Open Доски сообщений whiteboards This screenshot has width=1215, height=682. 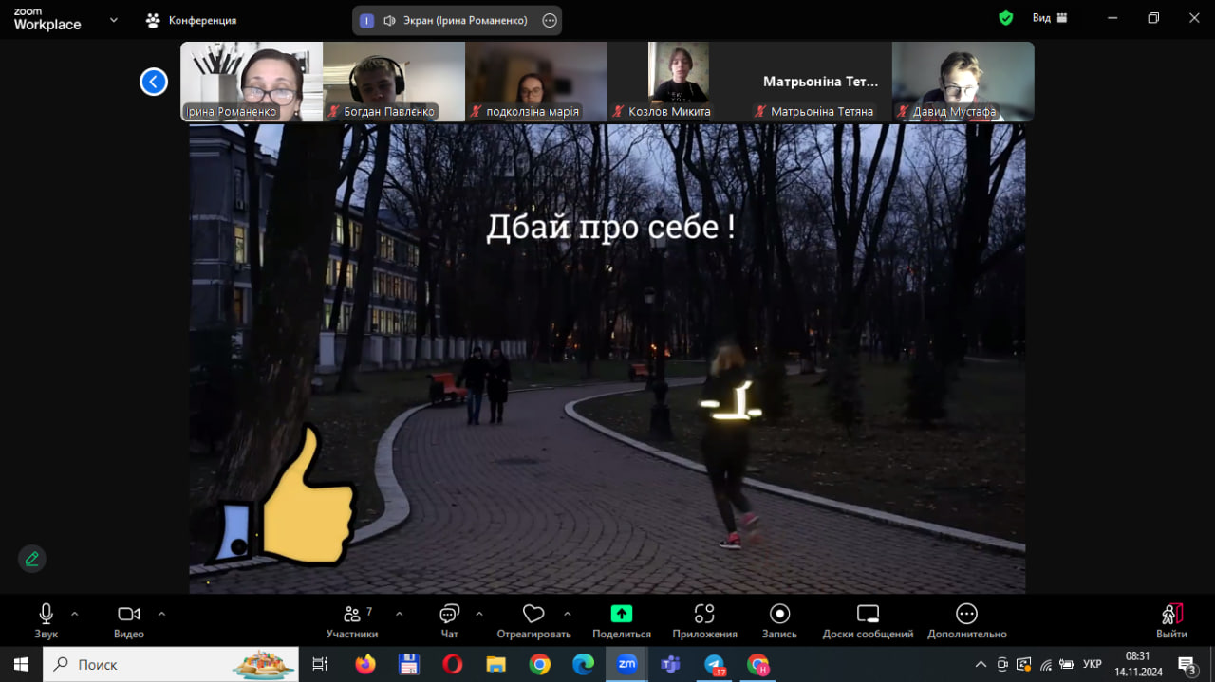pyautogui.click(x=868, y=615)
